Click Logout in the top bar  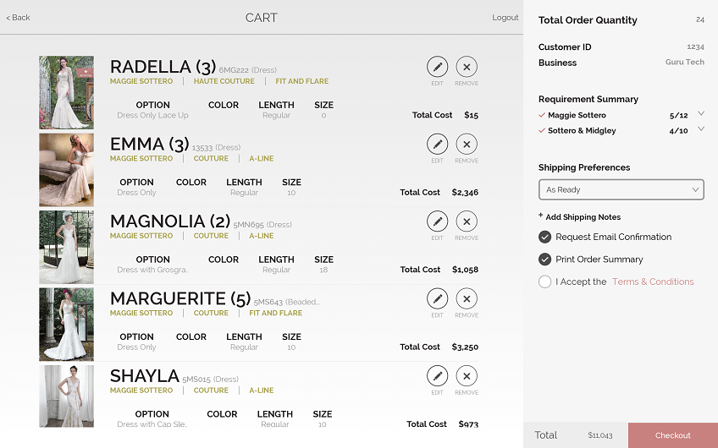click(505, 18)
